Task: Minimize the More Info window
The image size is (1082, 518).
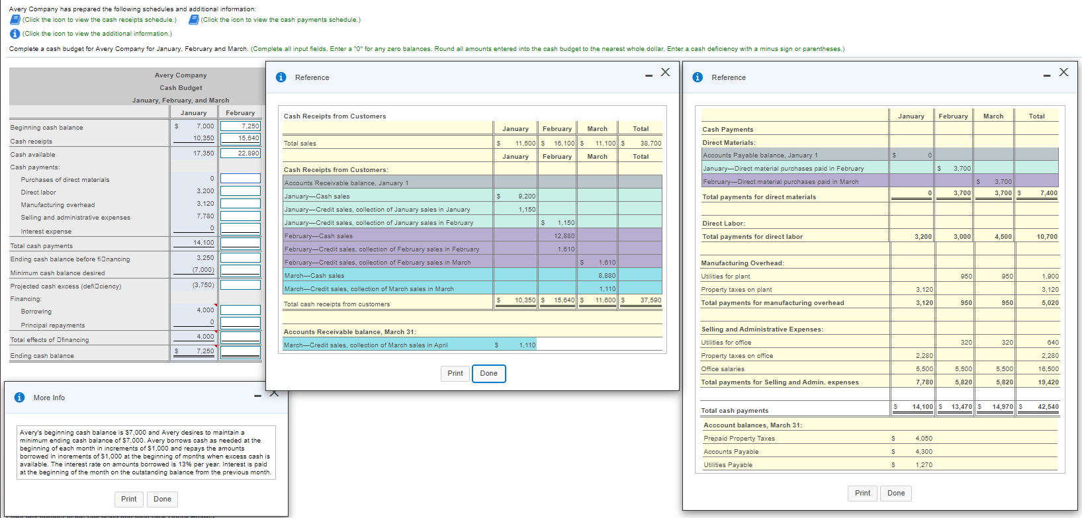Action: point(258,396)
